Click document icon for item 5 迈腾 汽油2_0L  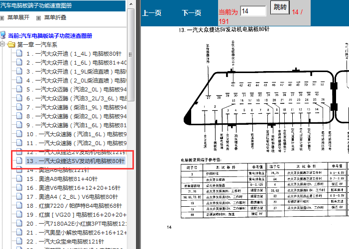[19, 89]
